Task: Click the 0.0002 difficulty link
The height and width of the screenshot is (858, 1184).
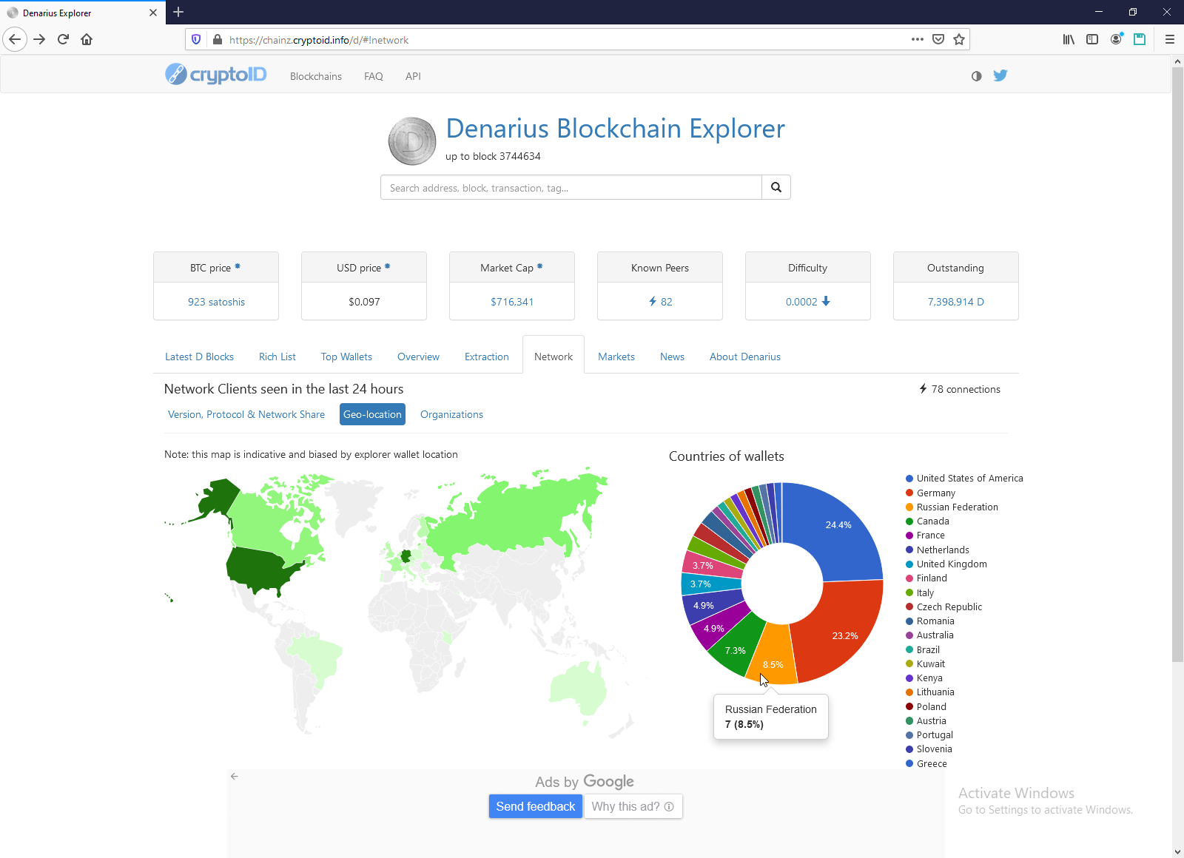Action: click(x=808, y=302)
